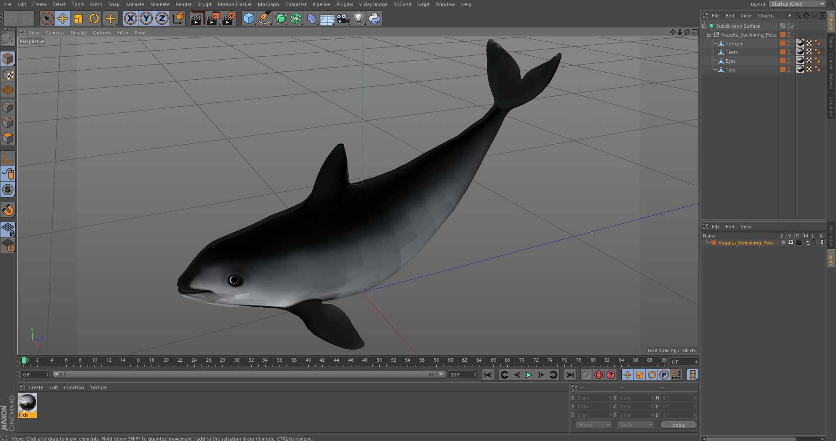Open the viewport Display menu
Screen dimensions: 836x441
pyautogui.click(x=78, y=33)
